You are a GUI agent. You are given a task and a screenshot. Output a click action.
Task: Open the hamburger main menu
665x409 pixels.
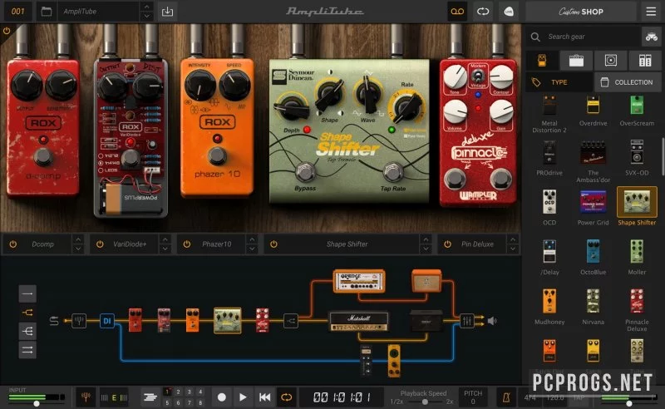click(651, 12)
